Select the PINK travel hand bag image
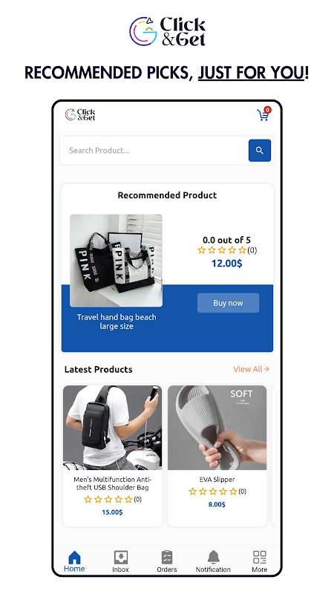The width and height of the screenshot is (334, 594). click(x=117, y=261)
